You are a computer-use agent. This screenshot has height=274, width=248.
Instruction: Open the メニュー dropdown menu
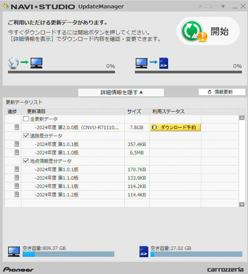click(x=211, y=6)
